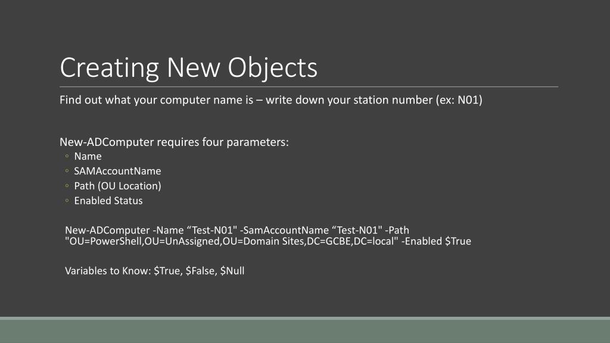Click the bullet marker beside Enabled Status
Image resolution: width=610 pixels, height=343 pixels.
tap(67, 200)
